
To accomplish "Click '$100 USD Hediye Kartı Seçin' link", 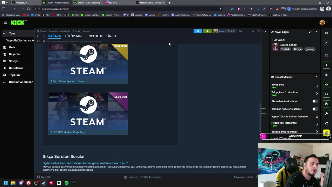I will pos(68,132).
